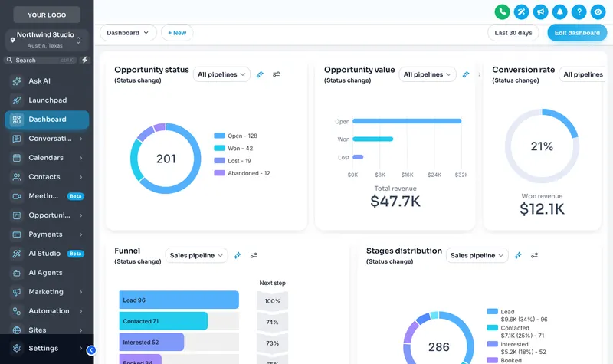Screen dimensions: 613x364
Task: Click the Lead legend entry in Stages distribution
Action: pyautogui.click(x=517, y=316)
